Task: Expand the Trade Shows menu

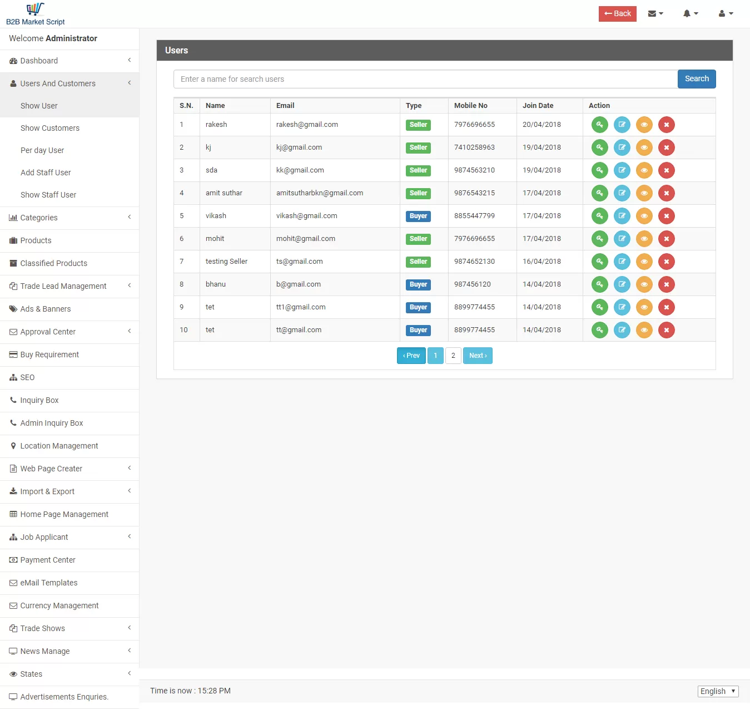Action: coord(69,628)
